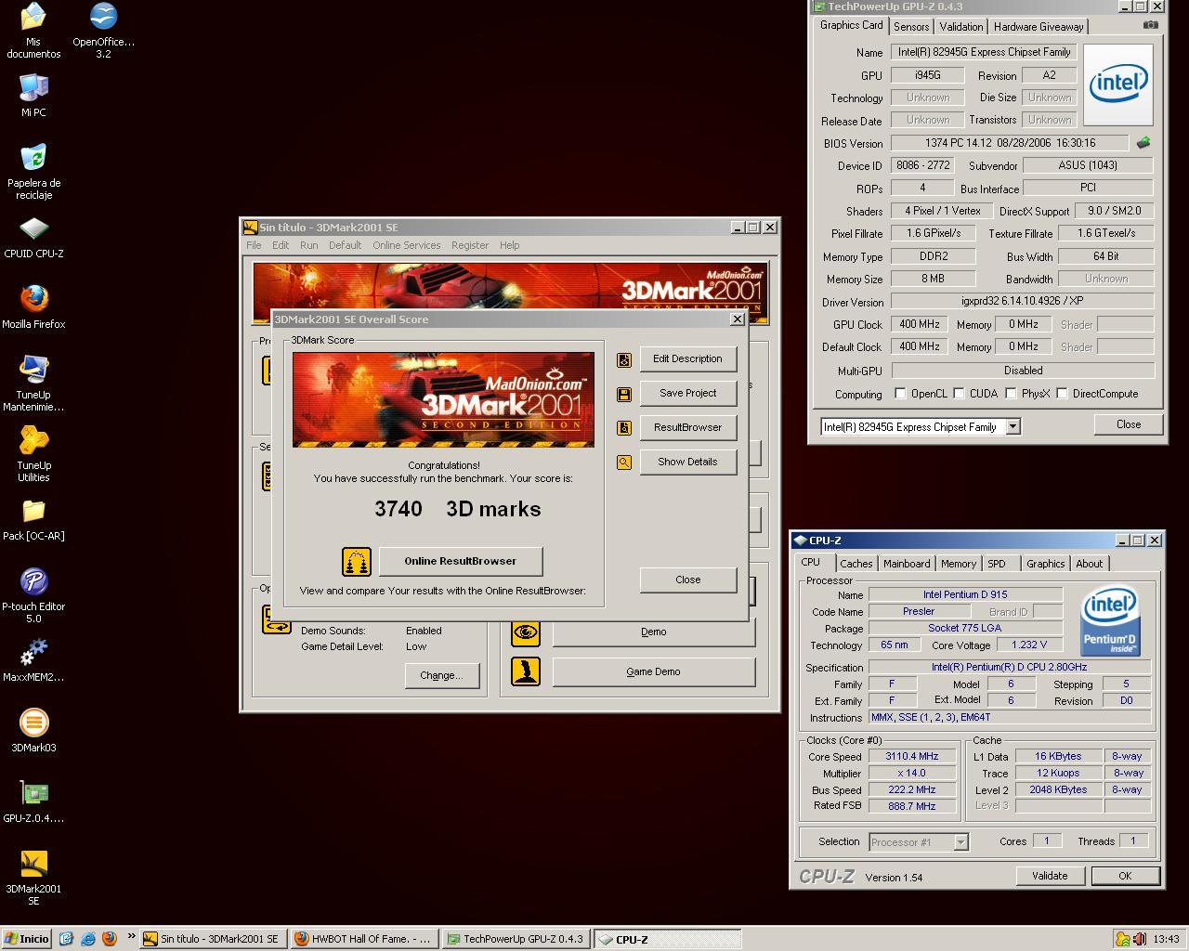This screenshot has width=1189, height=951.
Task: Close the Overall Score dialog
Action: tap(687, 580)
